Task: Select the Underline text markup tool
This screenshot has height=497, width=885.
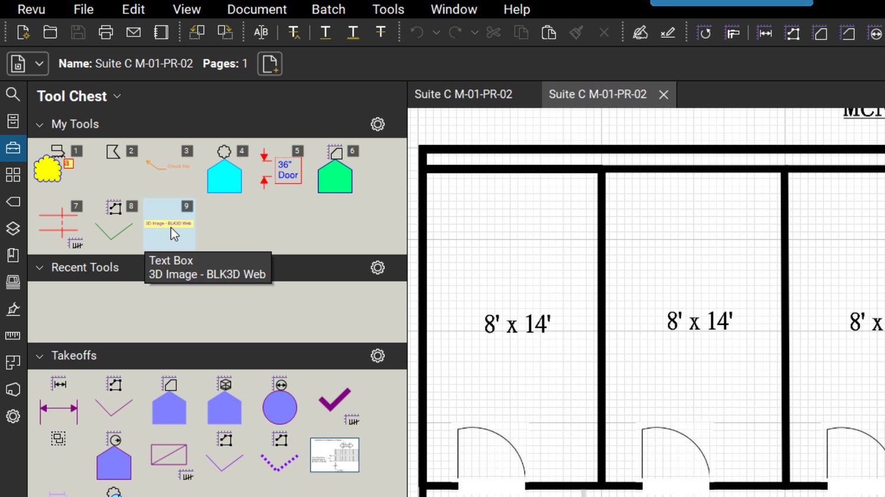Action: click(325, 32)
